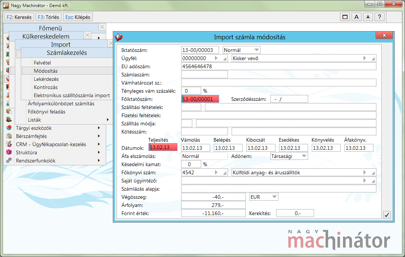Click F2: Keresés button
Viewport: 405px width, 257px height.
[x=19, y=17]
